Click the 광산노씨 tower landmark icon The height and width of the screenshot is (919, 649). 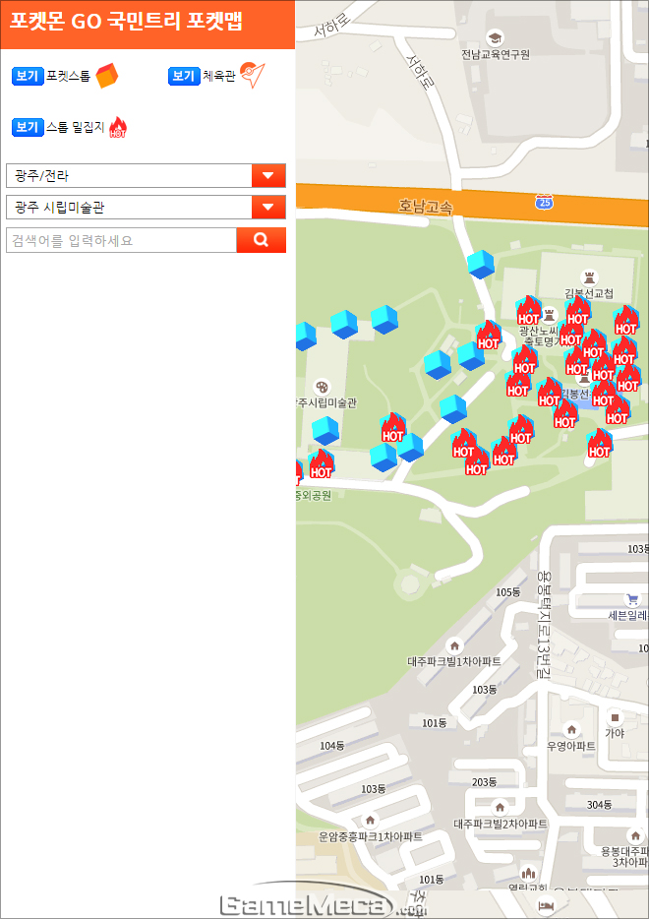point(549,315)
